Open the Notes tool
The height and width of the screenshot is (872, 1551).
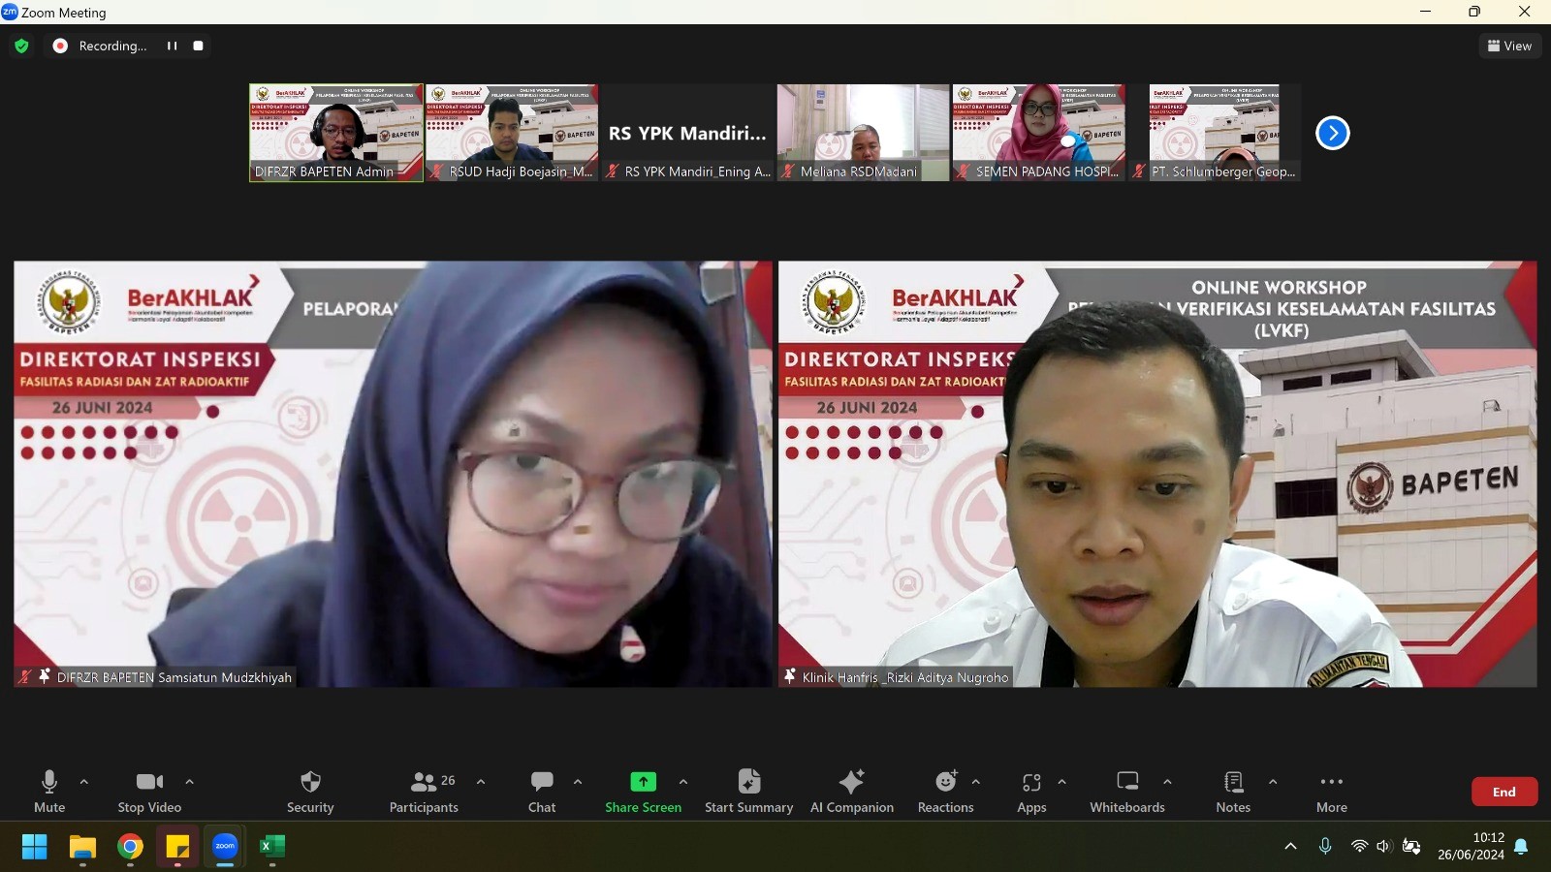pyautogui.click(x=1233, y=792)
